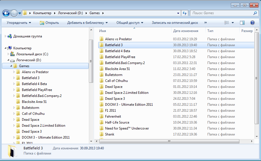Show more toolbar commands chevron
This screenshot has width=261, height=161.
206,23
